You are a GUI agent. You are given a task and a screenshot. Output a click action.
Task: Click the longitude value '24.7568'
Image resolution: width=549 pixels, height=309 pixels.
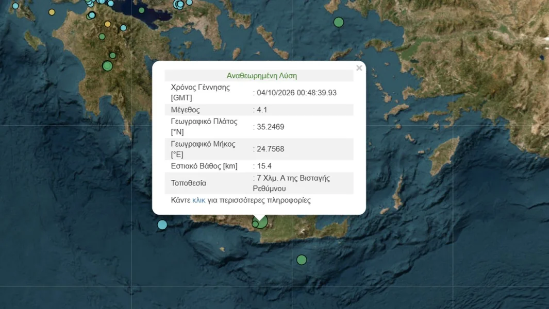pos(270,149)
